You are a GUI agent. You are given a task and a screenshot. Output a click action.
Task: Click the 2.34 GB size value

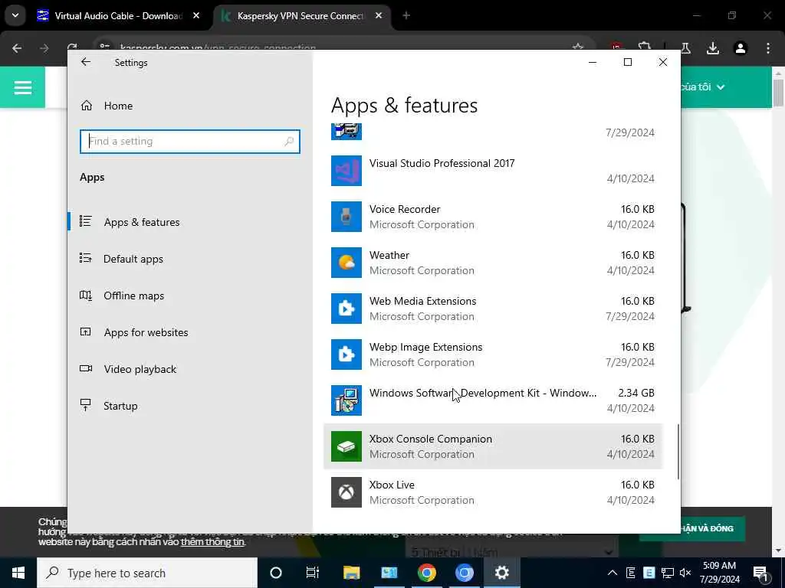click(x=636, y=393)
